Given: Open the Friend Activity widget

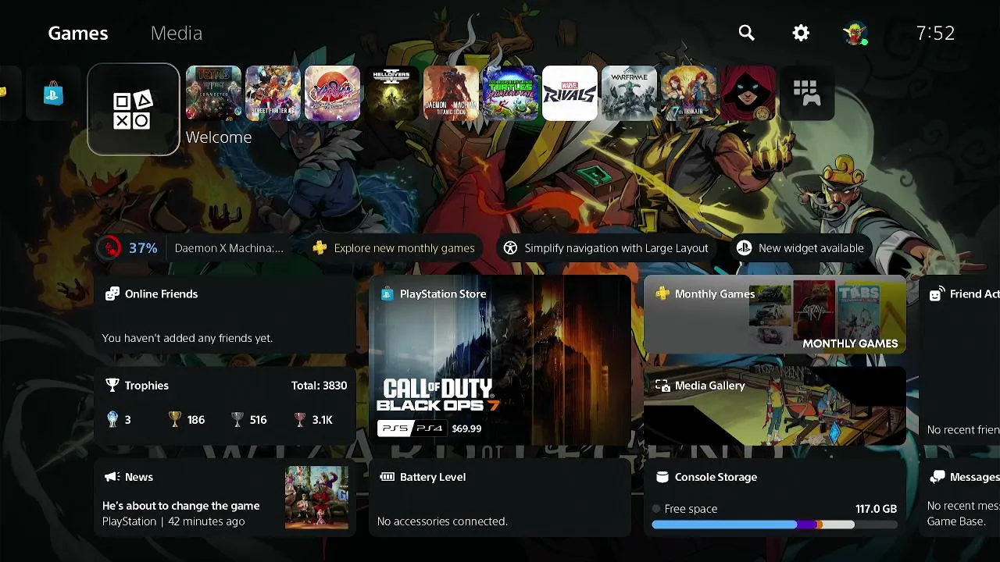Looking at the screenshot, I should (959, 361).
